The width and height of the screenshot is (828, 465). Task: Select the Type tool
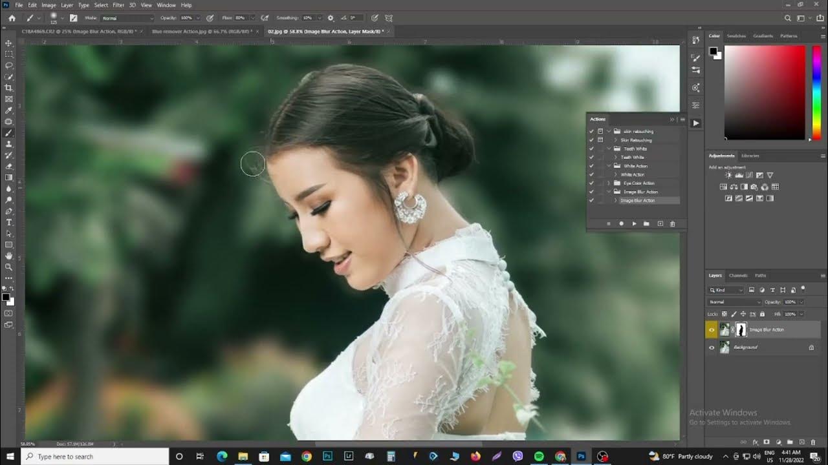click(x=8, y=222)
